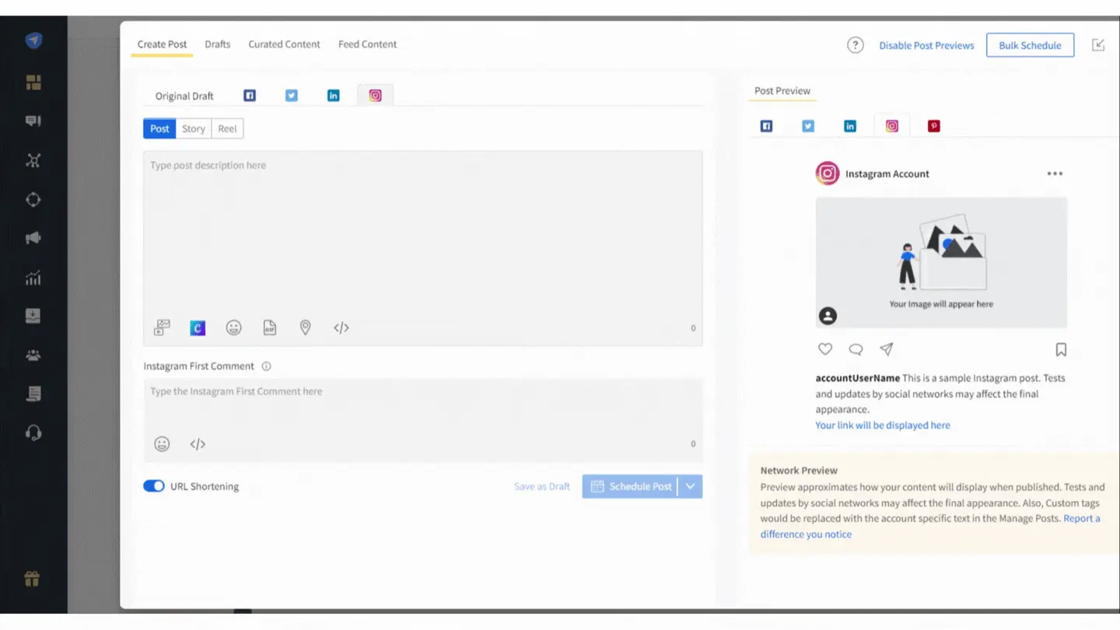Switch post type to Reel
Image resolution: width=1120 pixels, height=630 pixels.
point(227,128)
